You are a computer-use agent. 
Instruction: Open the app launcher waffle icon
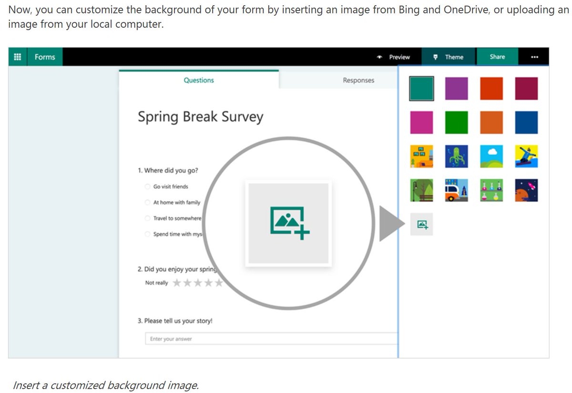[18, 57]
